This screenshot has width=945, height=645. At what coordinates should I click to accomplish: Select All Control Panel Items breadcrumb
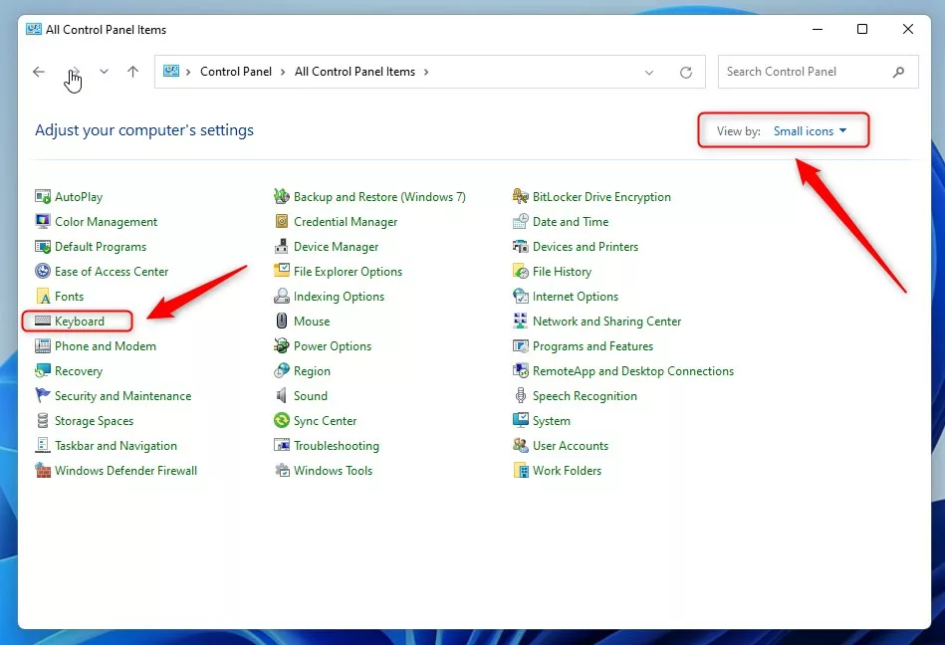coord(354,72)
